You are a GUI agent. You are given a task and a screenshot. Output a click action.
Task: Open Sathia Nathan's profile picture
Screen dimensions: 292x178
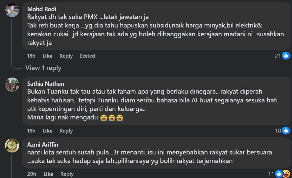click(x=12, y=85)
